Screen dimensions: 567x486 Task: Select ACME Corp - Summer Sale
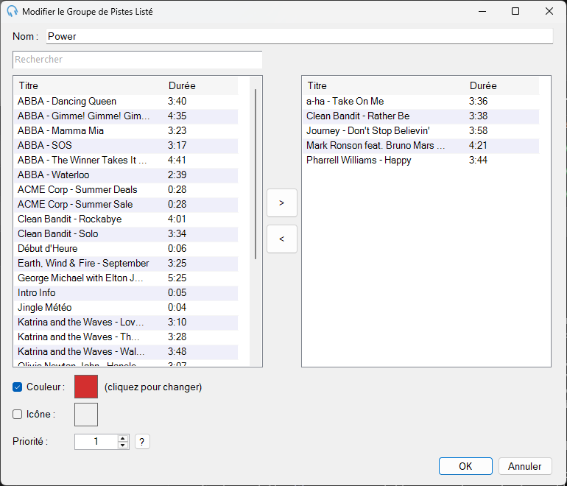(126, 204)
